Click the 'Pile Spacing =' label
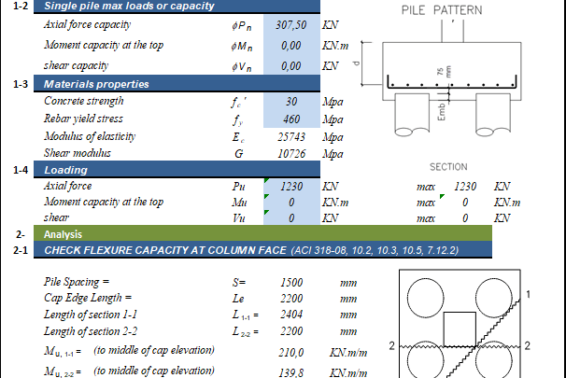 click(77, 282)
